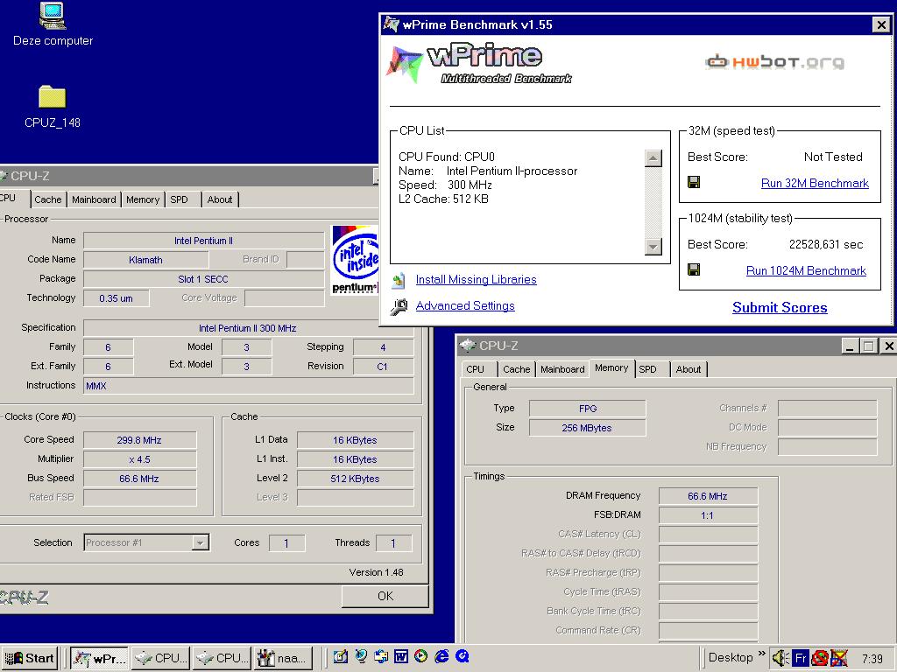Click the Submit Scores link

point(780,307)
